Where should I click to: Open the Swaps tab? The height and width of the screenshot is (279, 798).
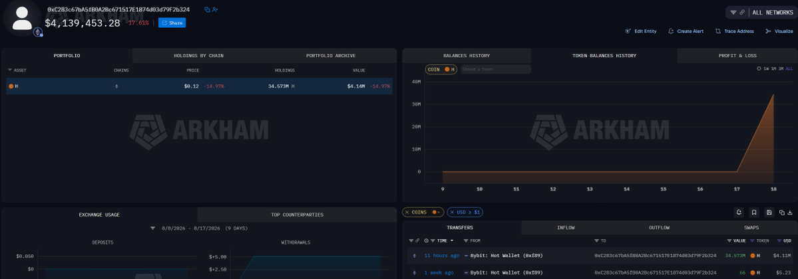tap(752, 228)
